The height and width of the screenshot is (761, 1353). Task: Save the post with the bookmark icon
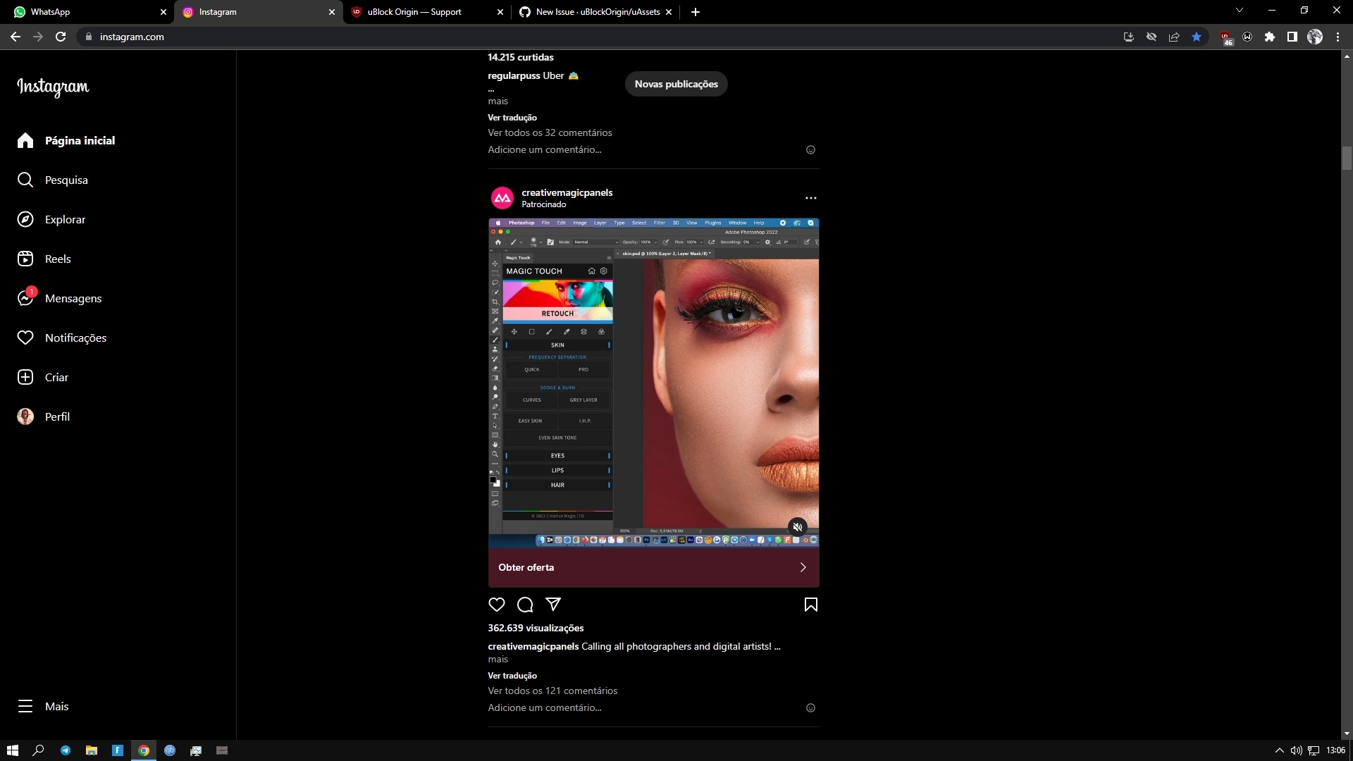[810, 605]
